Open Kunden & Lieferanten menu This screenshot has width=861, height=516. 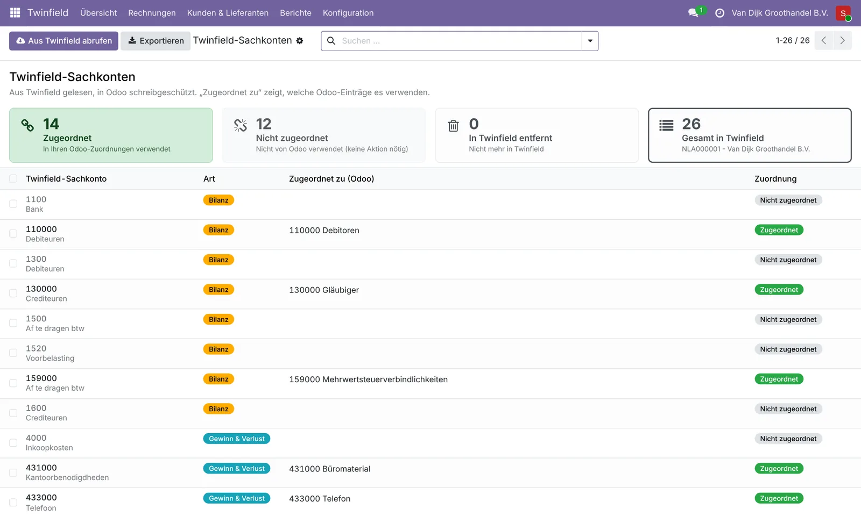pos(228,13)
